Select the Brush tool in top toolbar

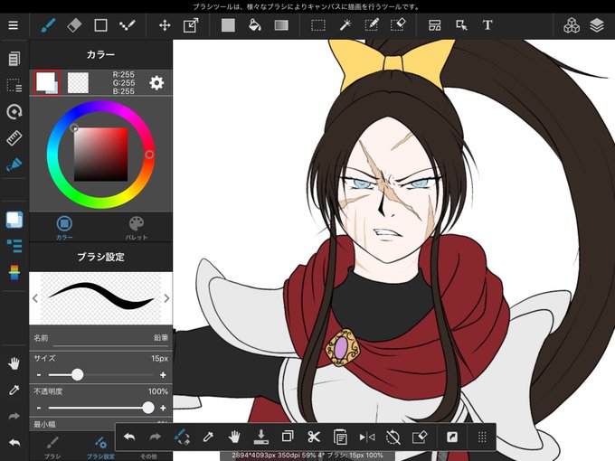click(x=48, y=25)
